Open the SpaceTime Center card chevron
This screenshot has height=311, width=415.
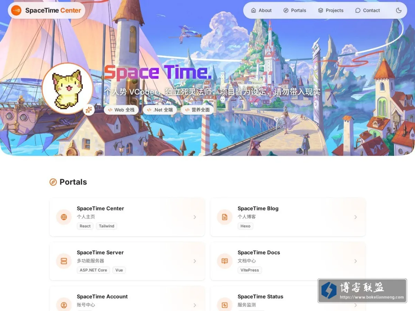click(195, 217)
